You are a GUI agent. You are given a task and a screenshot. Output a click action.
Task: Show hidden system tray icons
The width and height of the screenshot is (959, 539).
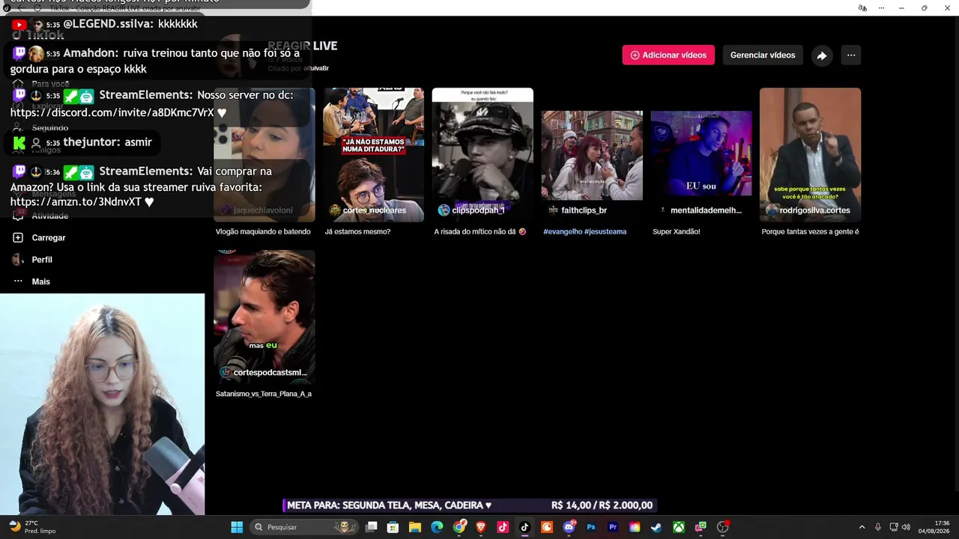coord(862,527)
